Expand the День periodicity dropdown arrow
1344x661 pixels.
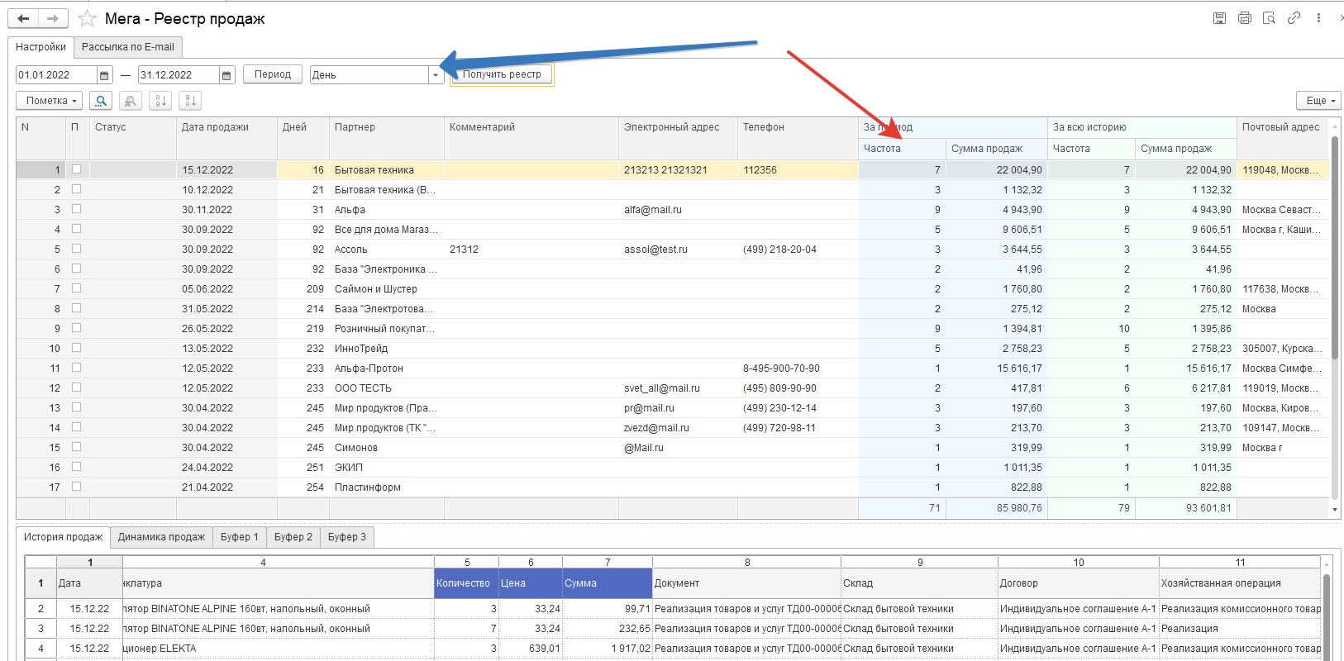435,75
